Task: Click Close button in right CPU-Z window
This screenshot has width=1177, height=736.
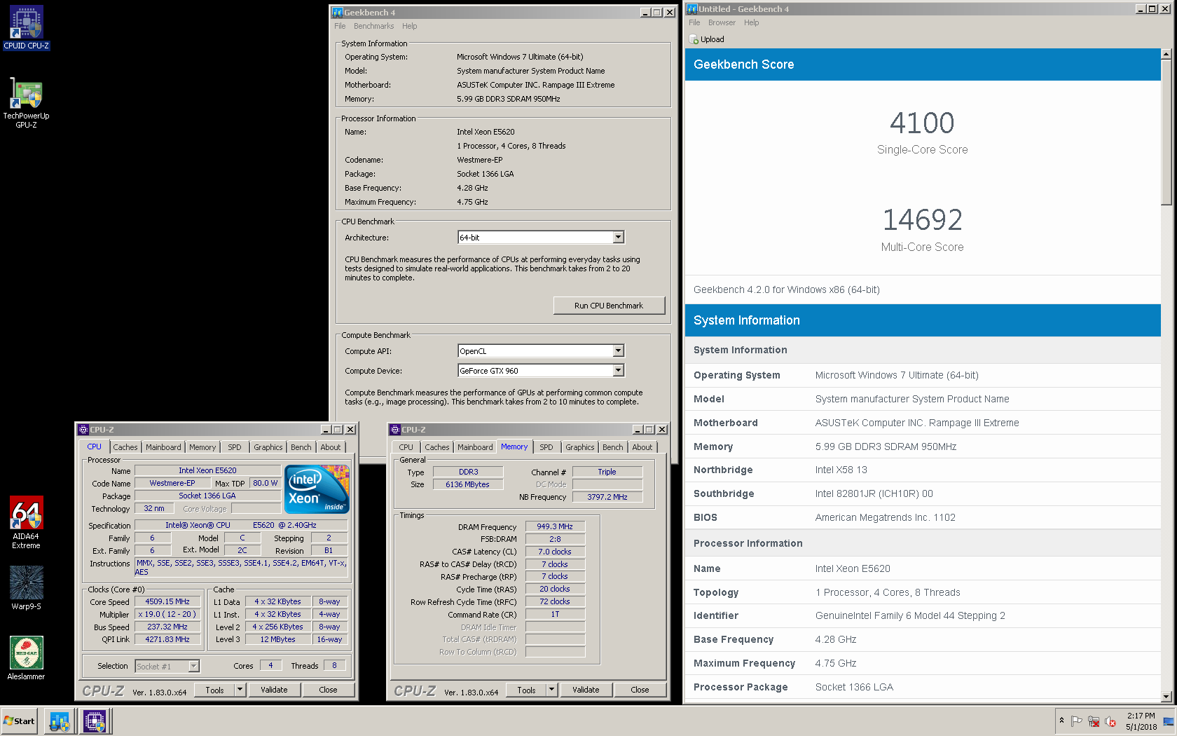Action: pos(640,690)
